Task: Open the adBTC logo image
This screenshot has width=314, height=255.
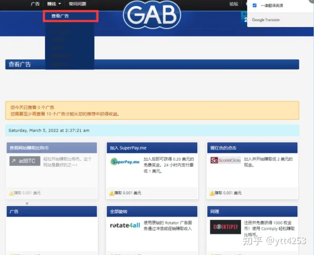Action: click(x=25, y=161)
